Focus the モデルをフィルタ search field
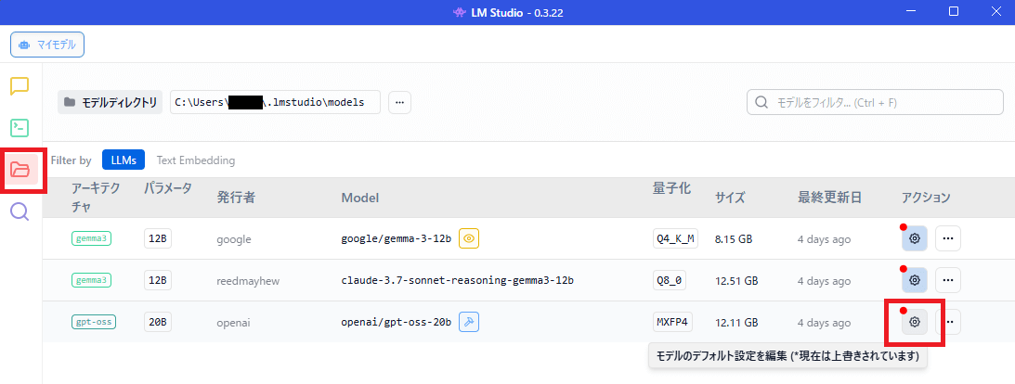1015x384 pixels. pos(875,102)
